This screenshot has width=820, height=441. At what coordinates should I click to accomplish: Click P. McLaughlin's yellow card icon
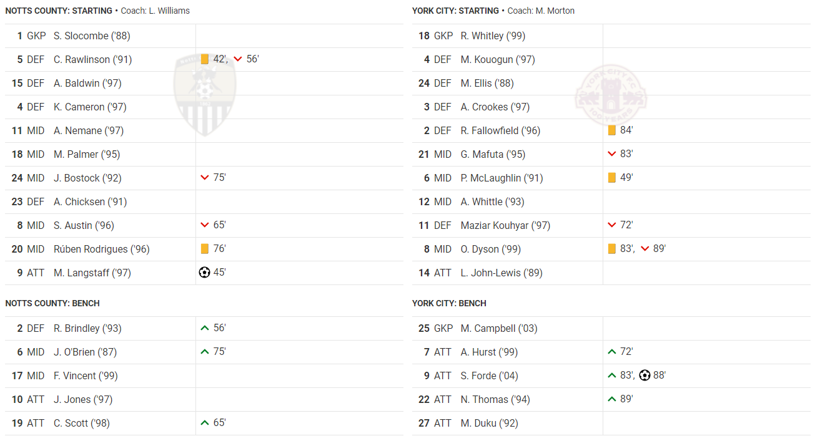pyautogui.click(x=611, y=178)
